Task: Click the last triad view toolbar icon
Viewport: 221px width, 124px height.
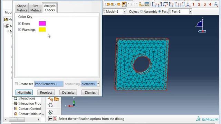Action: coord(216,4)
